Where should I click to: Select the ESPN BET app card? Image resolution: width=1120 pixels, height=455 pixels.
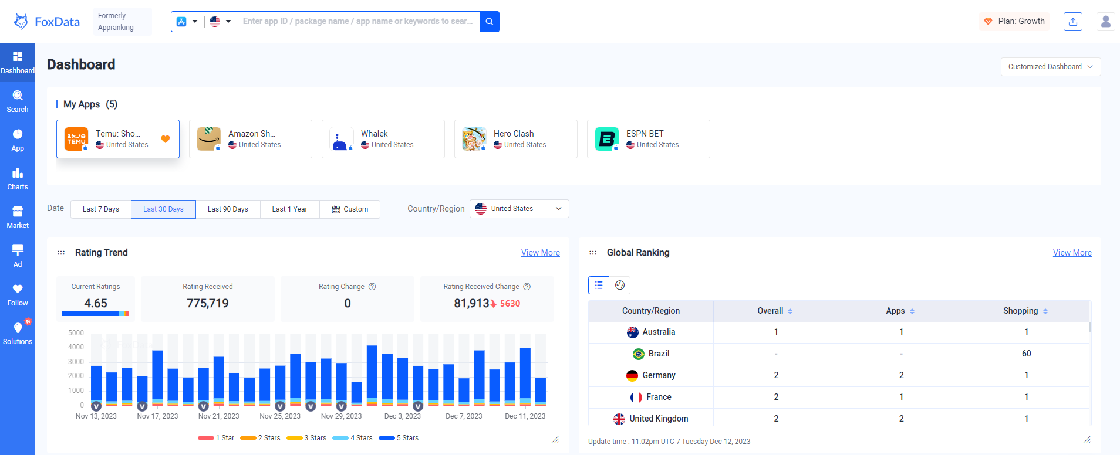tap(649, 139)
